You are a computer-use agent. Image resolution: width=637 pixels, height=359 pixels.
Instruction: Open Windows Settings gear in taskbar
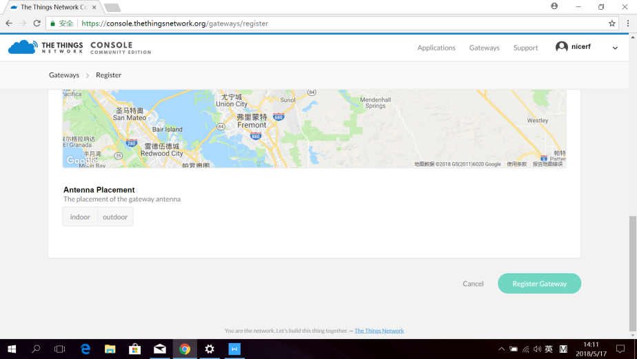point(210,349)
